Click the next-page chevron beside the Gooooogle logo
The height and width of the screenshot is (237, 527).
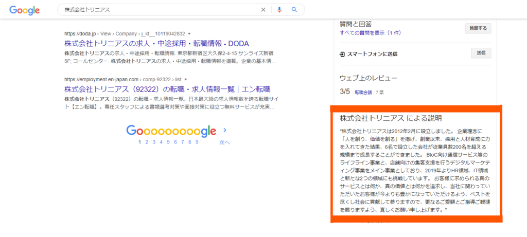pos(225,130)
